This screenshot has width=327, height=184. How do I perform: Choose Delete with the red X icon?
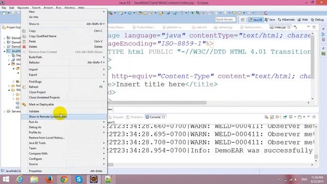64,47
